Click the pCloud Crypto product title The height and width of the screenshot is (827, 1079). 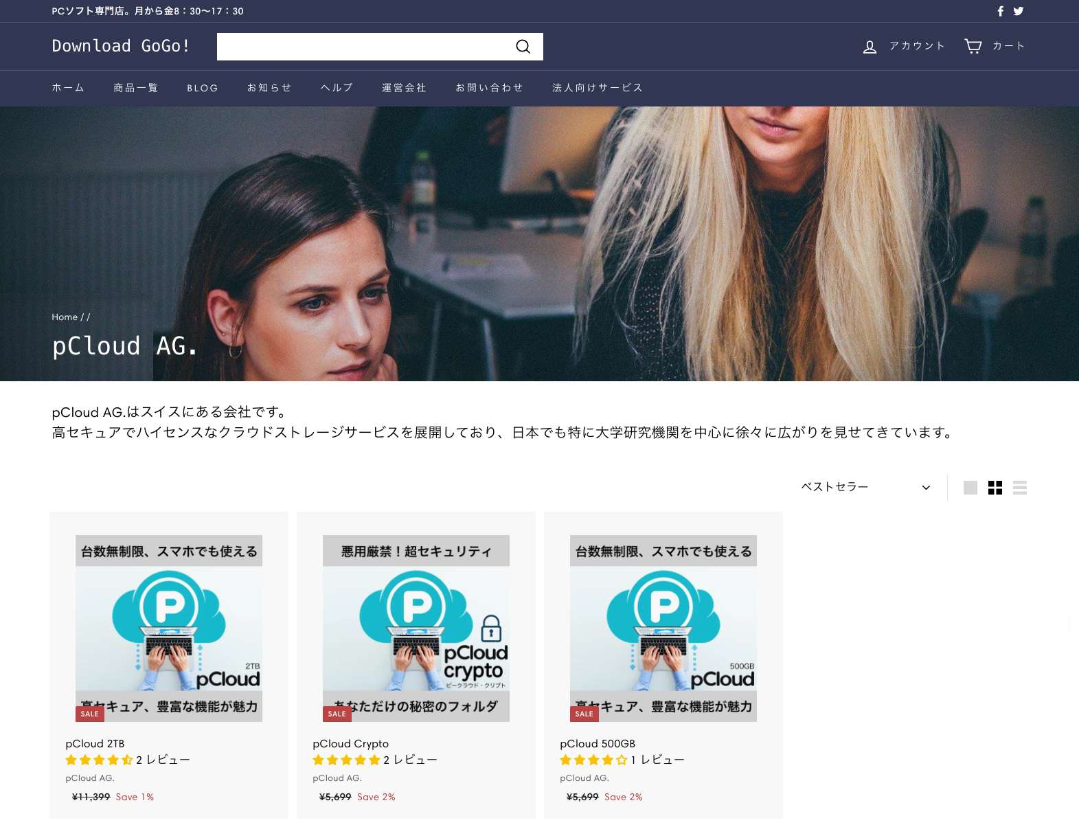pyautogui.click(x=350, y=744)
